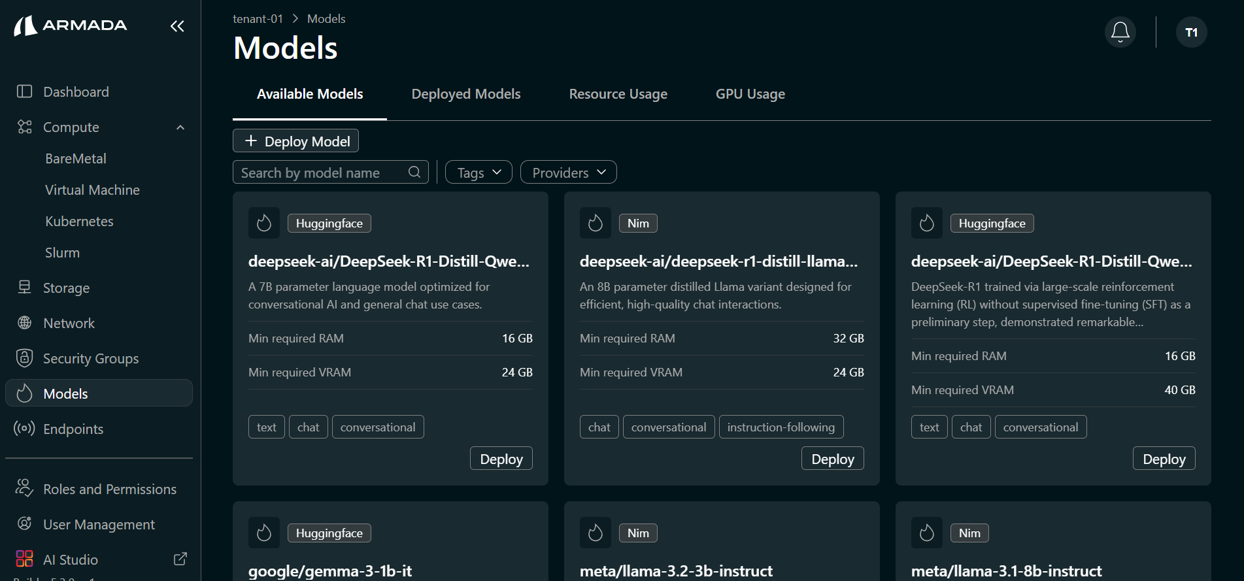Click the Models breadcrumb
The image size is (1244, 581).
pos(326,19)
